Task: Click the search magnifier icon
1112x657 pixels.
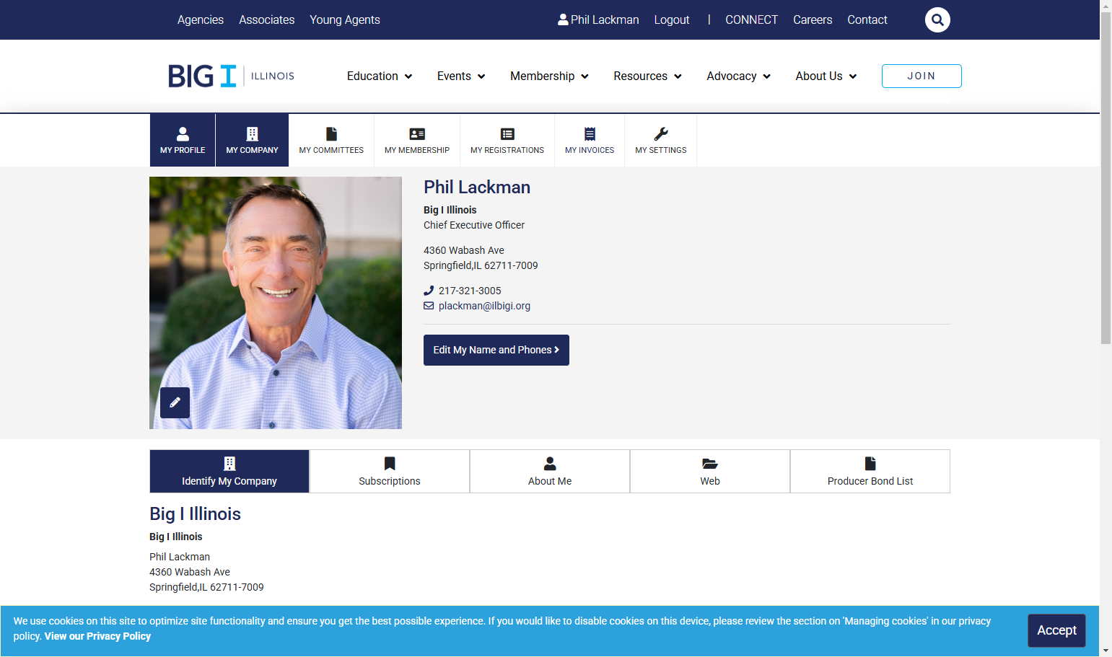Action: (937, 19)
